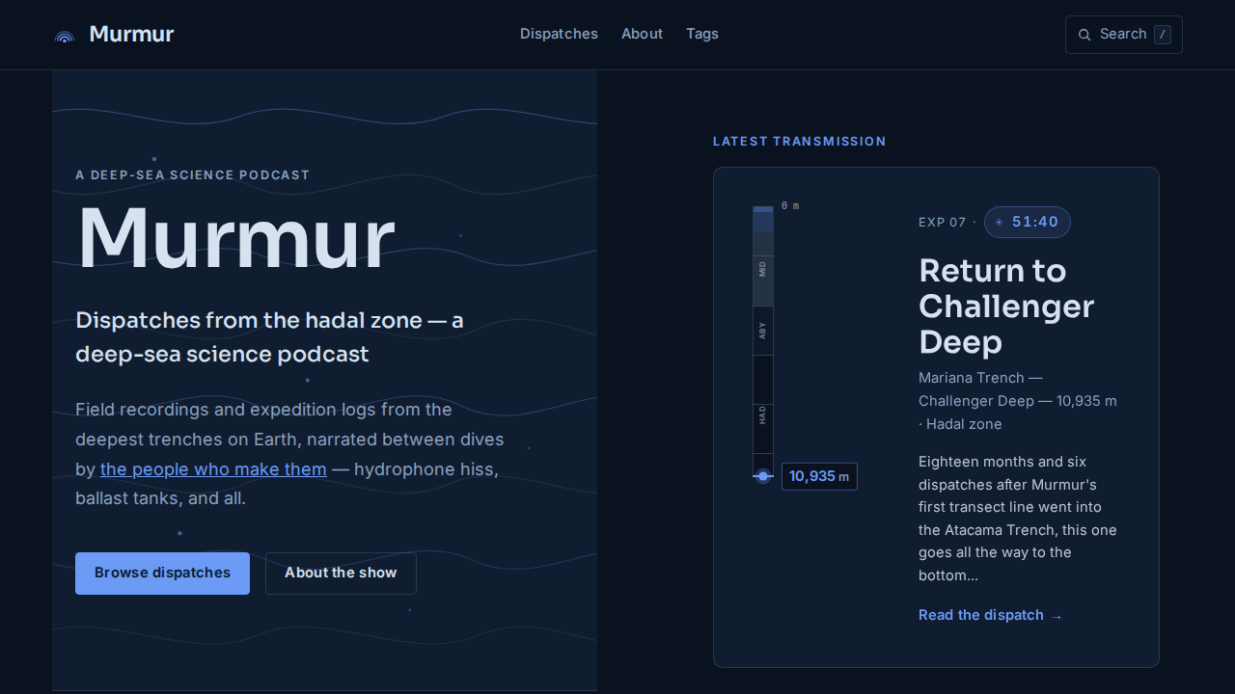Click 'Dispatches from the hadal zone' tagline
This screenshot has width=1235, height=694.
click(270, 337)
